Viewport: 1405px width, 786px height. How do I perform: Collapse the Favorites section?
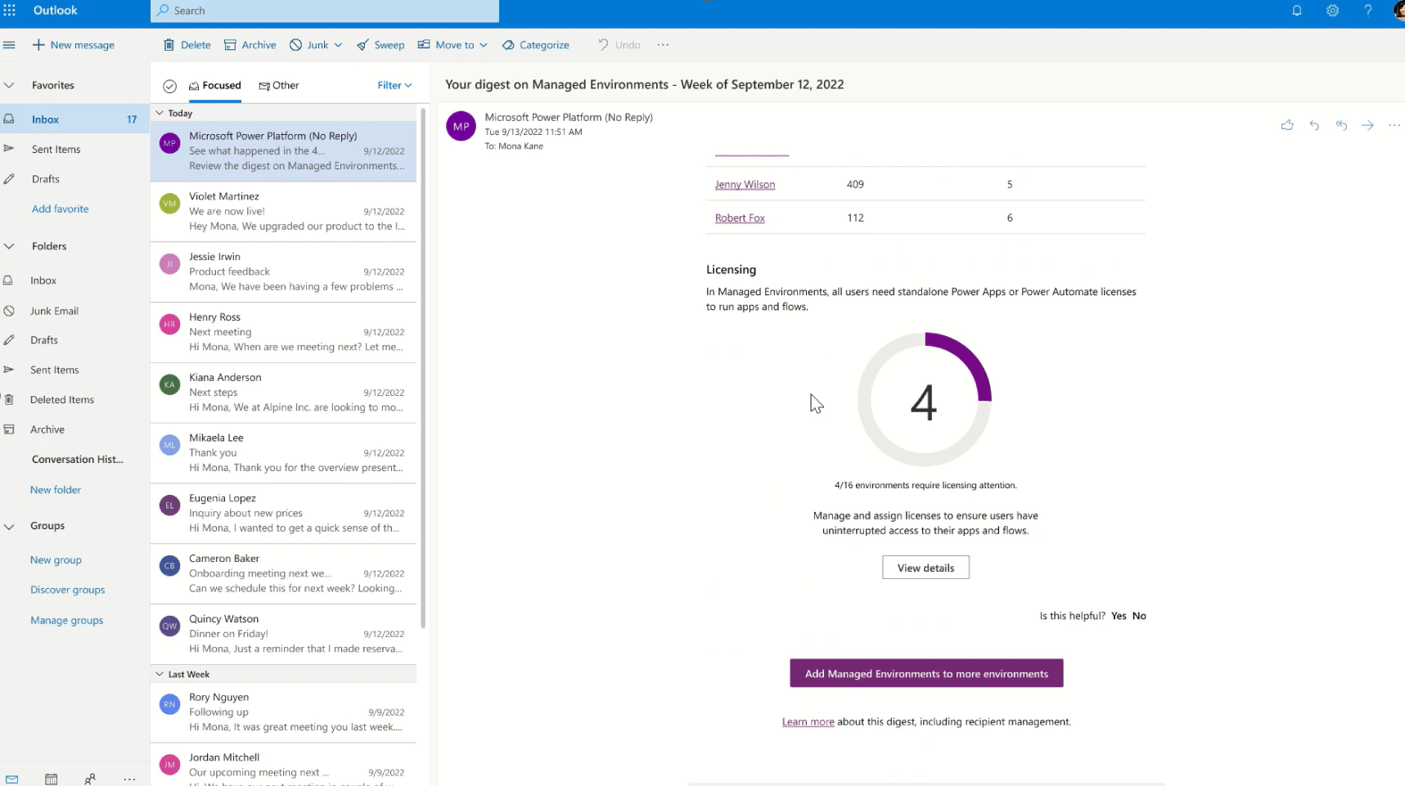point(9,85)
